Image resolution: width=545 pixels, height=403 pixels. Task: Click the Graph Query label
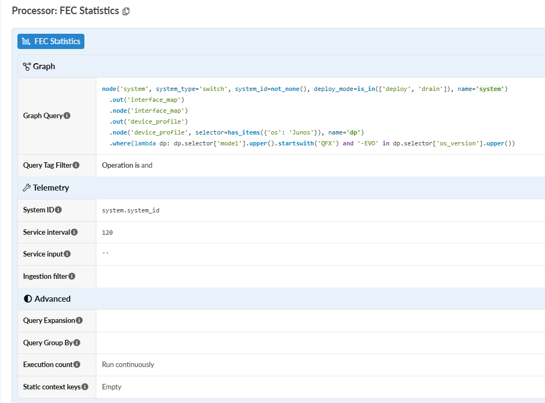point(43,115)
